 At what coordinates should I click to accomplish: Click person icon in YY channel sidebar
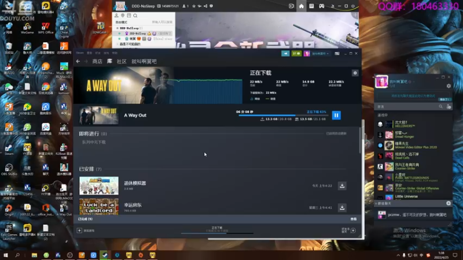point(116,16)
